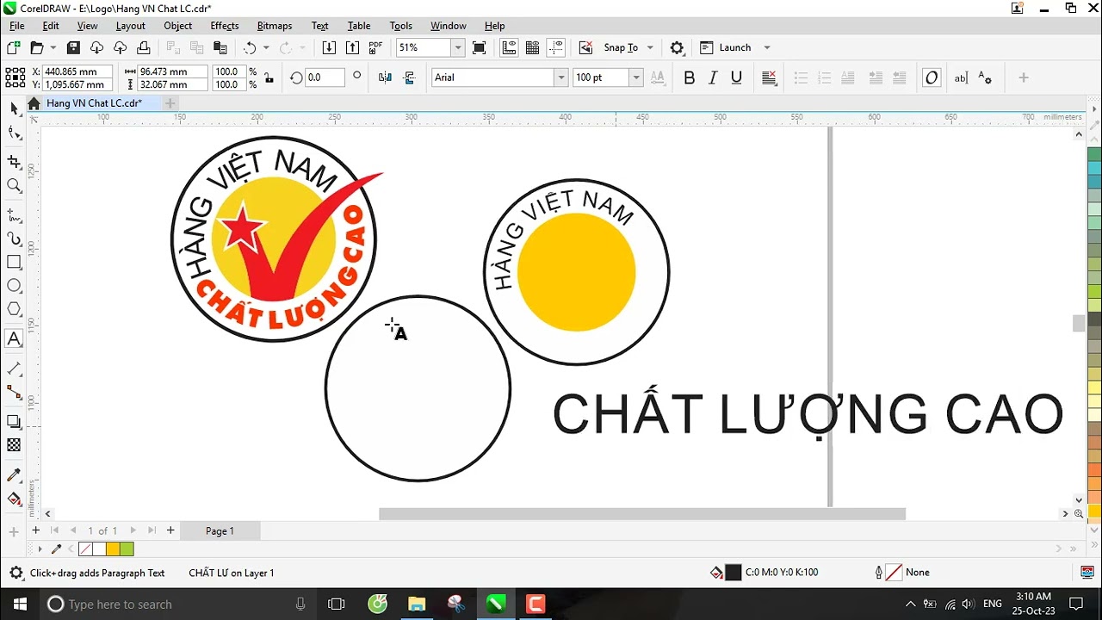Expand the Undo history arrow
The height and width of the screenshot is (620, 1102).
[x=266, y=47]
